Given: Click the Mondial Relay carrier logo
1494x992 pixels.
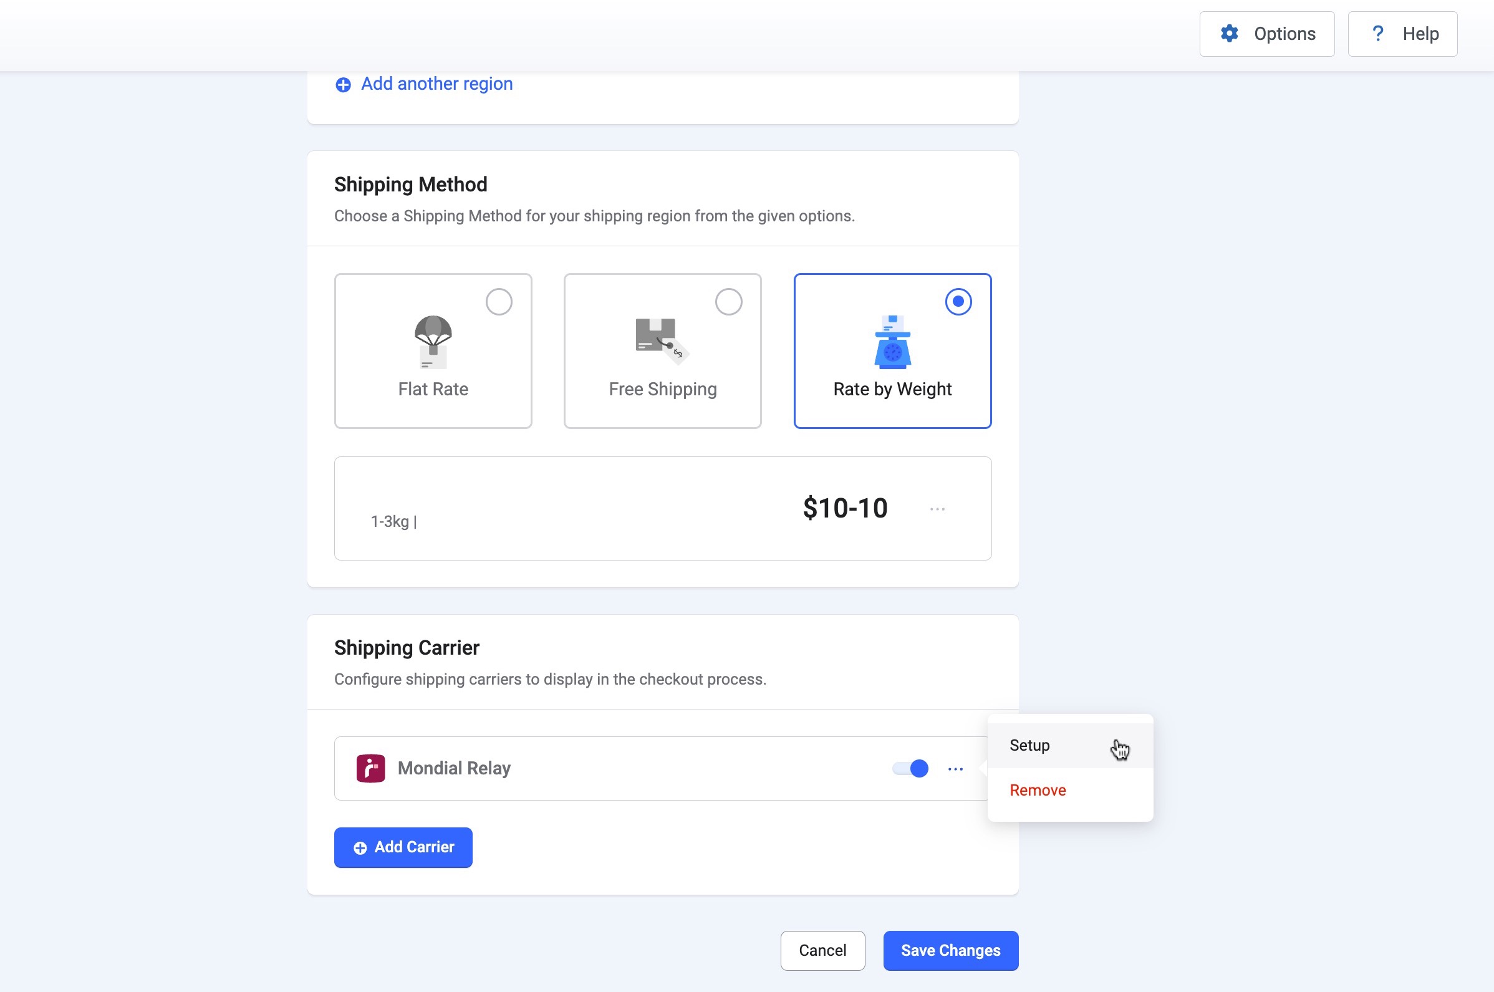Looking at the screenshot, I should 370,768.
